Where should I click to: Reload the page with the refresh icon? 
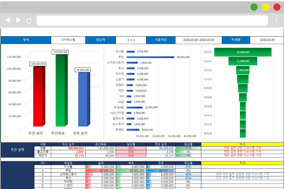click(29, 20)
